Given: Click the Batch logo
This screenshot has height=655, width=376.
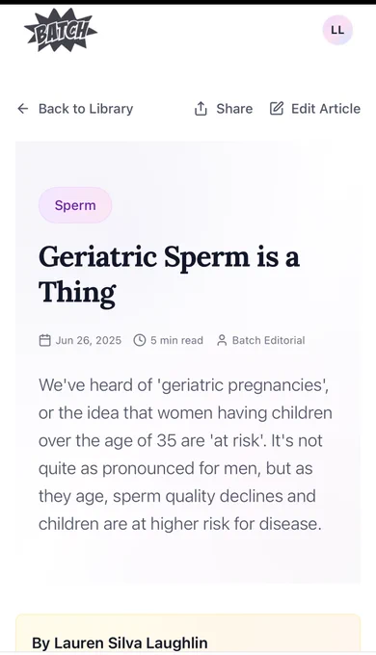Looking at the screenshot, I should [x=61, y=30].
